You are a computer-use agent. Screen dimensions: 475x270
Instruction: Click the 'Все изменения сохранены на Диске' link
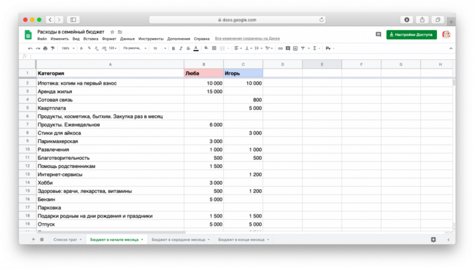tap(247, 39)
